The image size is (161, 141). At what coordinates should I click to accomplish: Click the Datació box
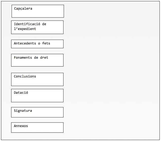point(37,96)
